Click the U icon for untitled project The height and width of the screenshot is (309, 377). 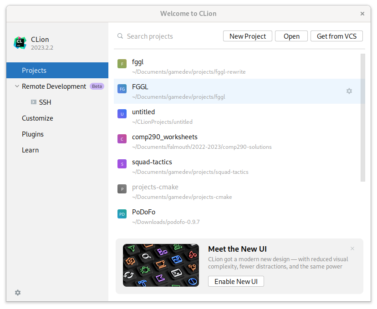pos(122,114)
